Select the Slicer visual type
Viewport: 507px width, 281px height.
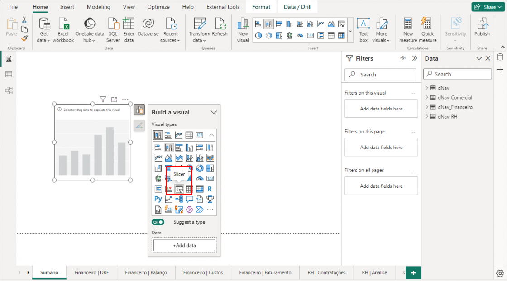tap(179, 189)
